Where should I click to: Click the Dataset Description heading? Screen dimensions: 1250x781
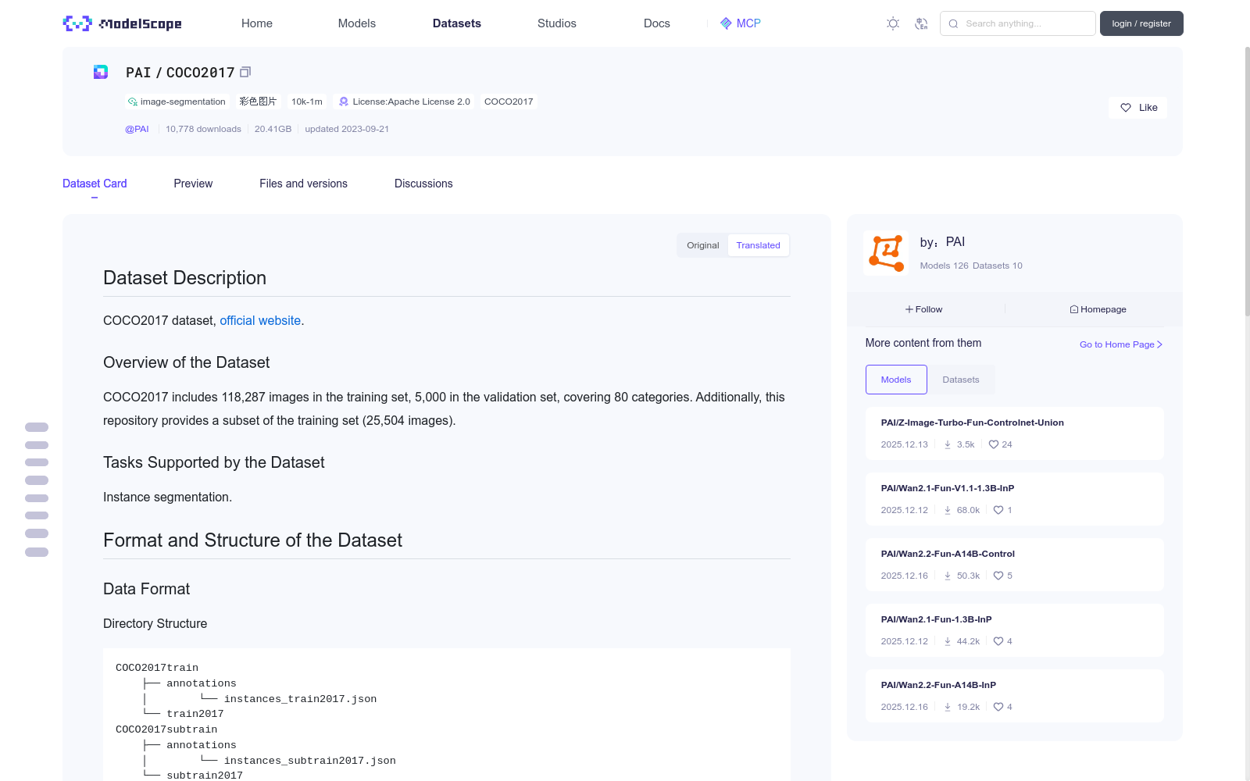click(184, 278)
